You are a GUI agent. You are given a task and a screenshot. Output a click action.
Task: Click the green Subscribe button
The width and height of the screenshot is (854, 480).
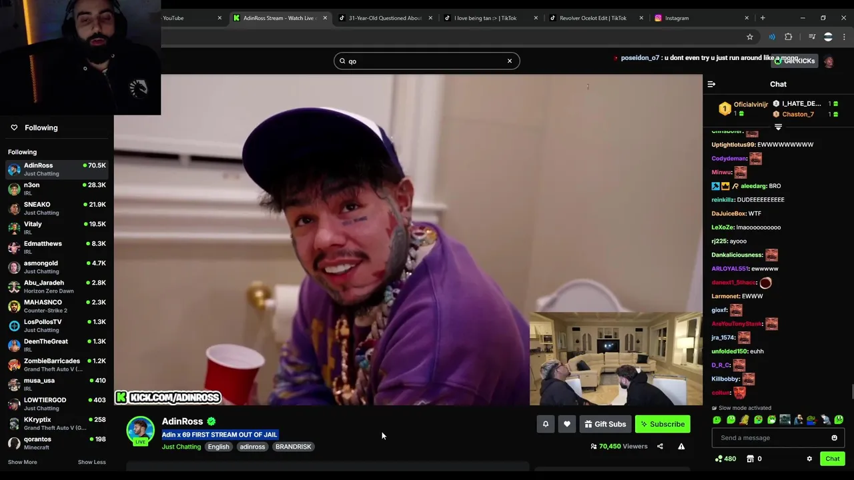663,424
